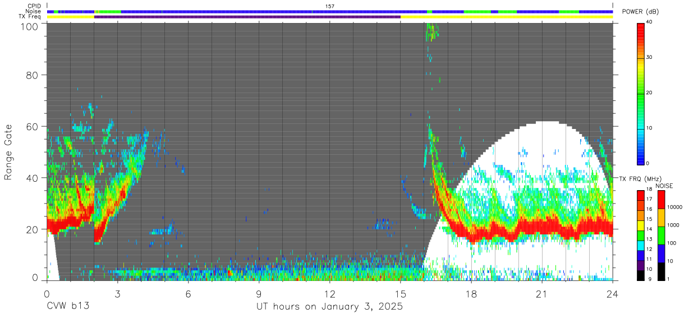Click the 9 tick on the UT hours axis
This screenshot has width=689, height=318.
(x=259, y=293)
